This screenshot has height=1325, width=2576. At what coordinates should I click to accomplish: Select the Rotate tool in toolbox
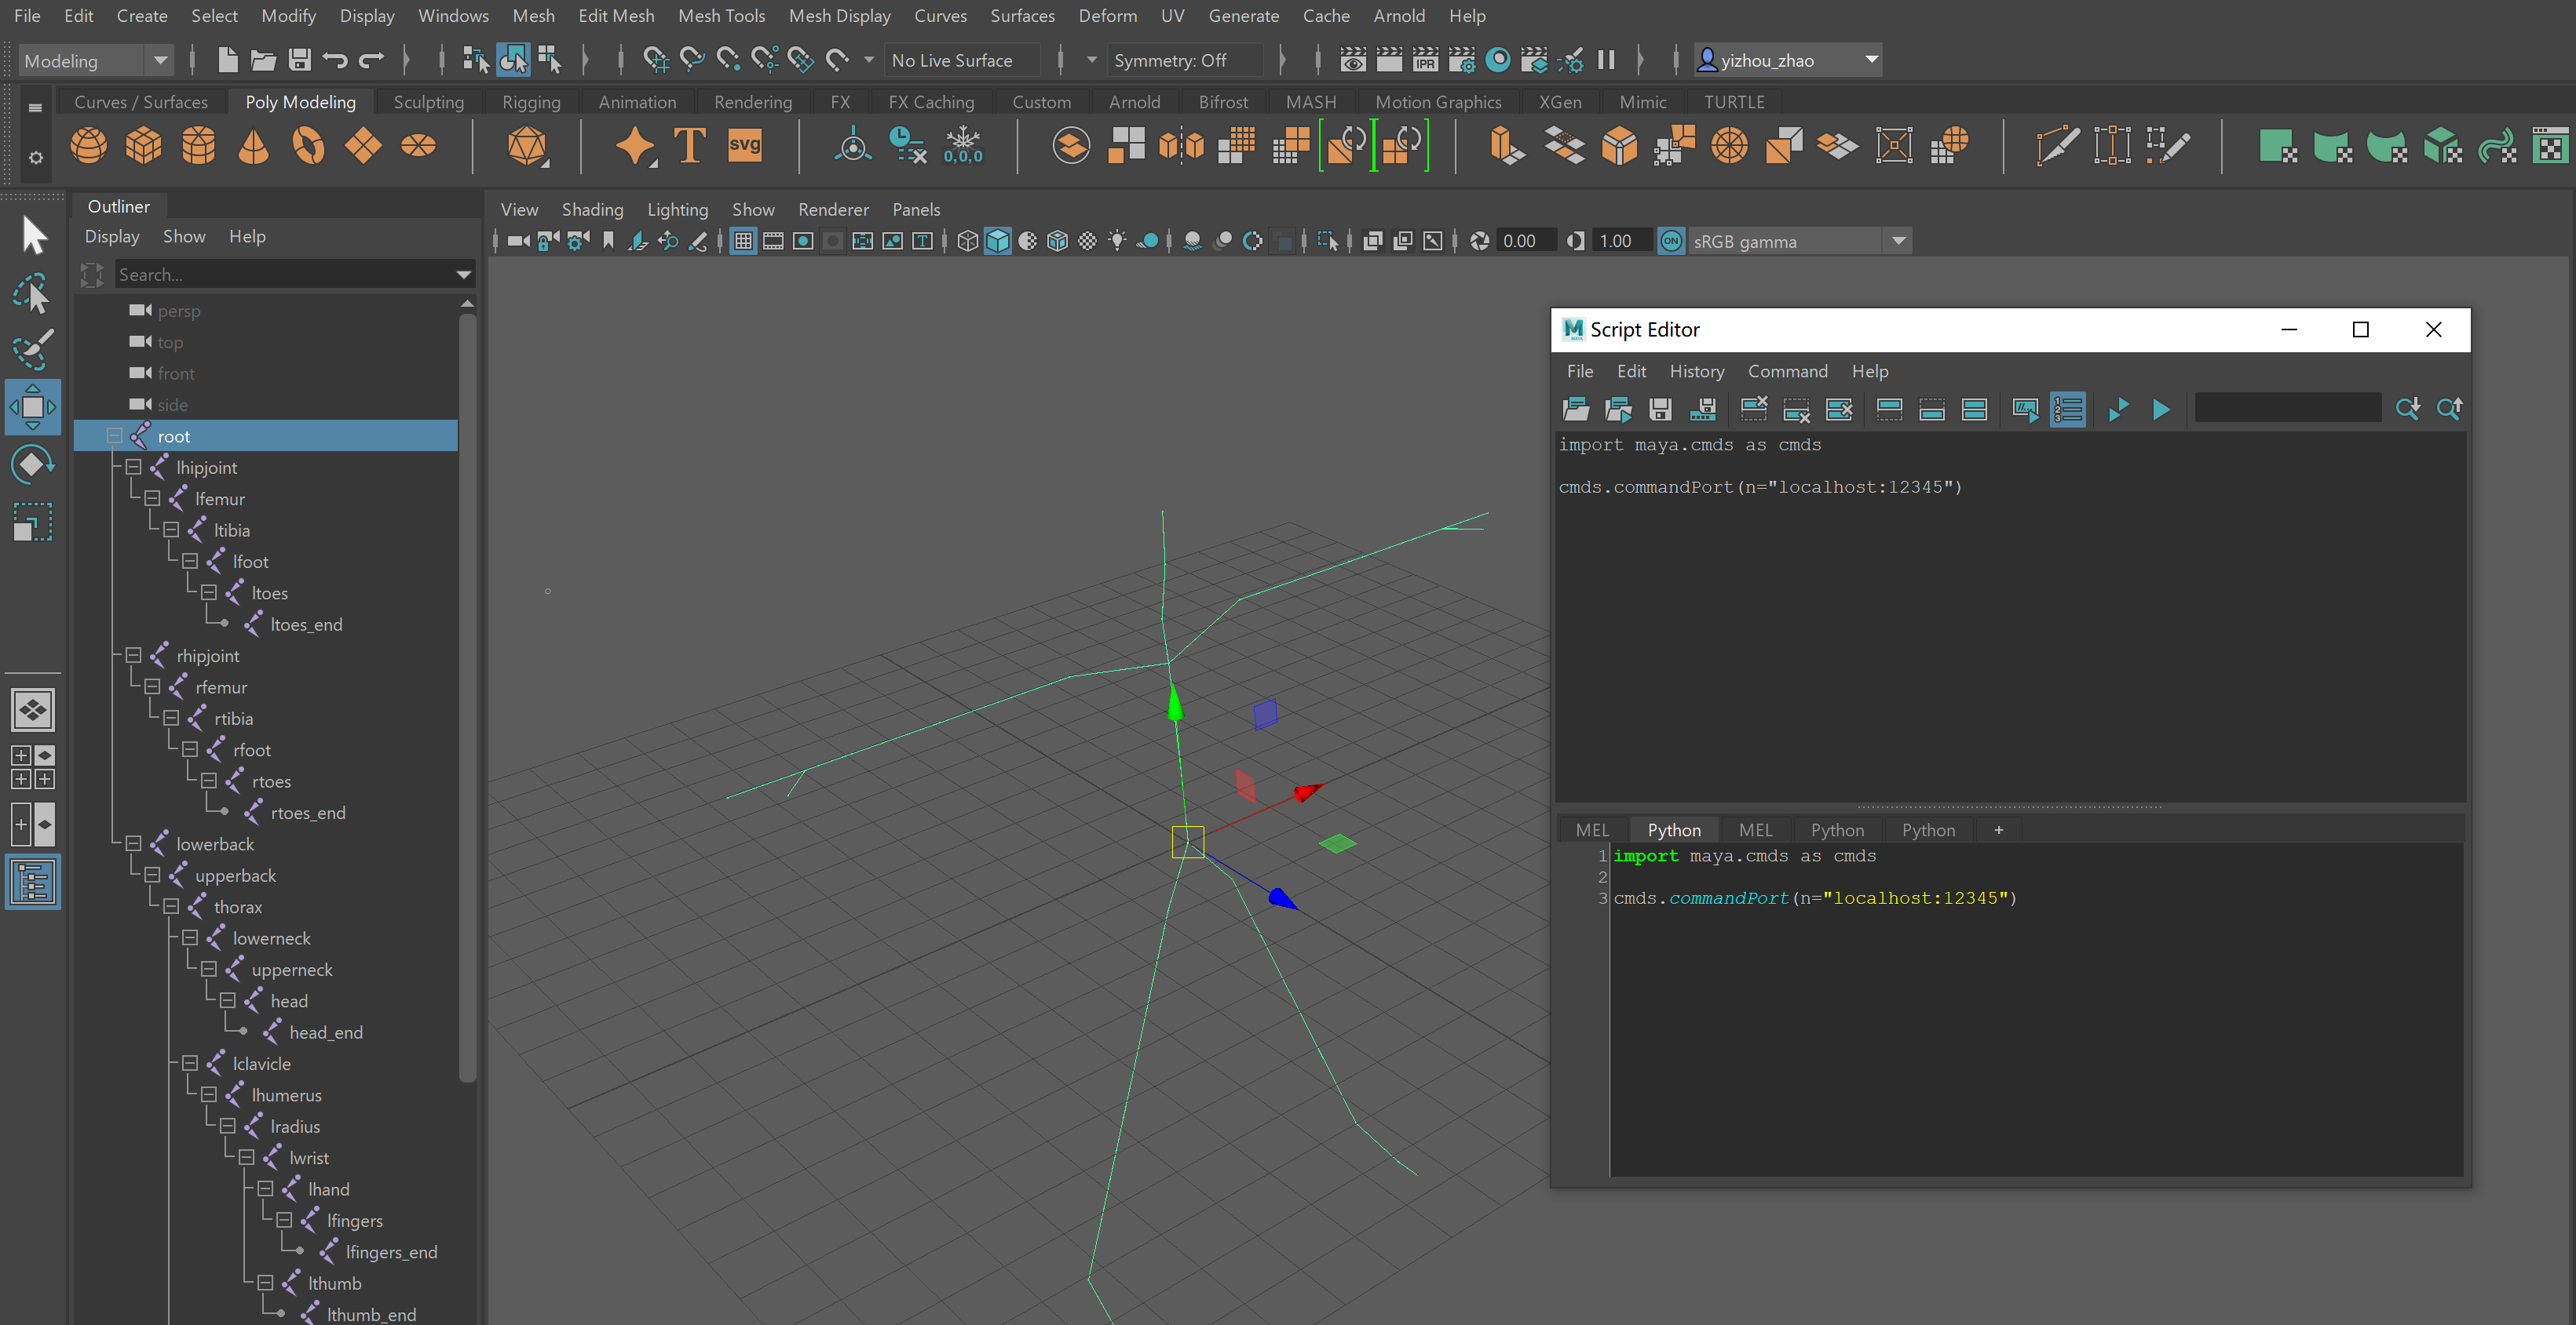(33, 464)
